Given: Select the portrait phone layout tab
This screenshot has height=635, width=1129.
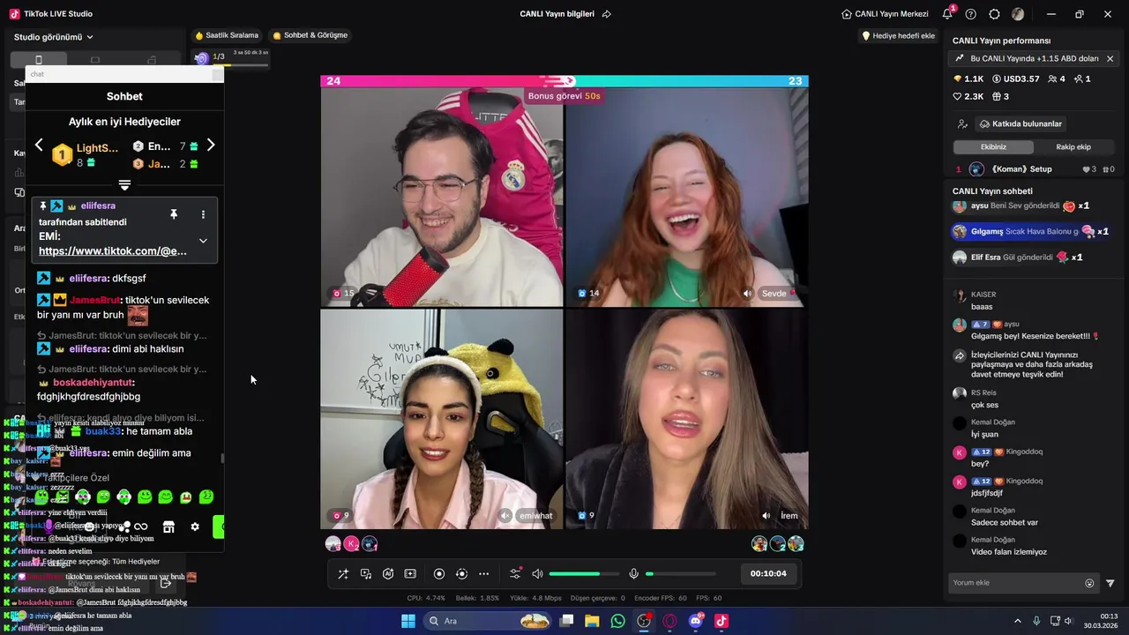Looking at the screenshot, I should [38, 60].
